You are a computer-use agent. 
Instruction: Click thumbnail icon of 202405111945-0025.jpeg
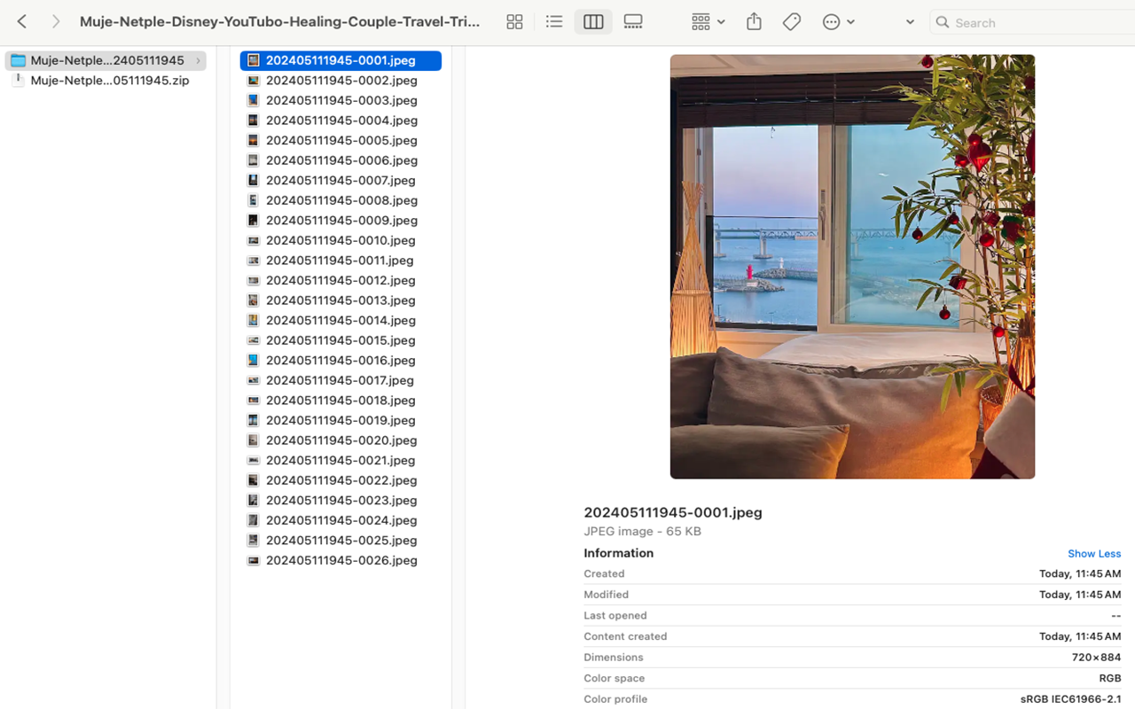(253, 541)
